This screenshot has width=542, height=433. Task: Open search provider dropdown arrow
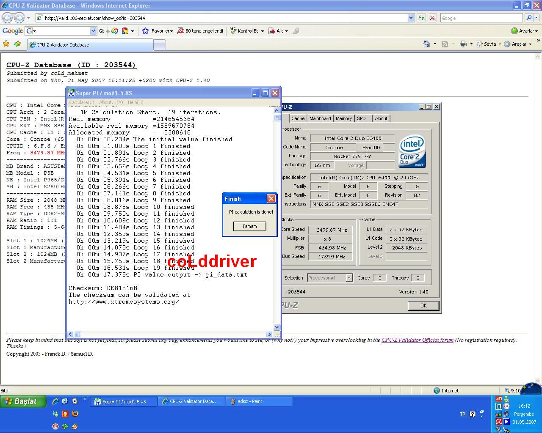coord(536,18)
